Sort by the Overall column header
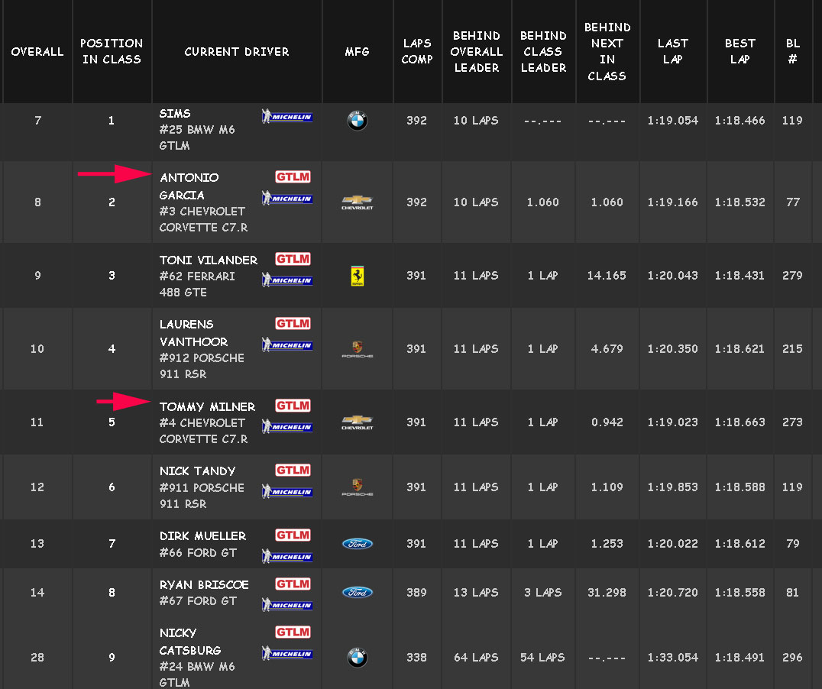Image resolution: width=822 pixels, height=689 pixels. [x=37, y=52]
